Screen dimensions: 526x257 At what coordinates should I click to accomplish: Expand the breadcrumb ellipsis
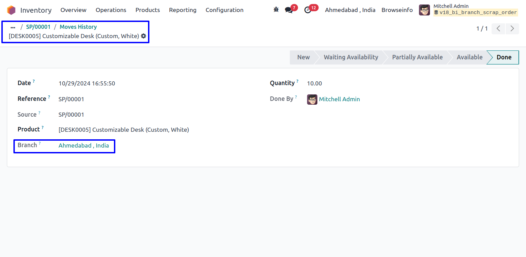pos(13,27)
